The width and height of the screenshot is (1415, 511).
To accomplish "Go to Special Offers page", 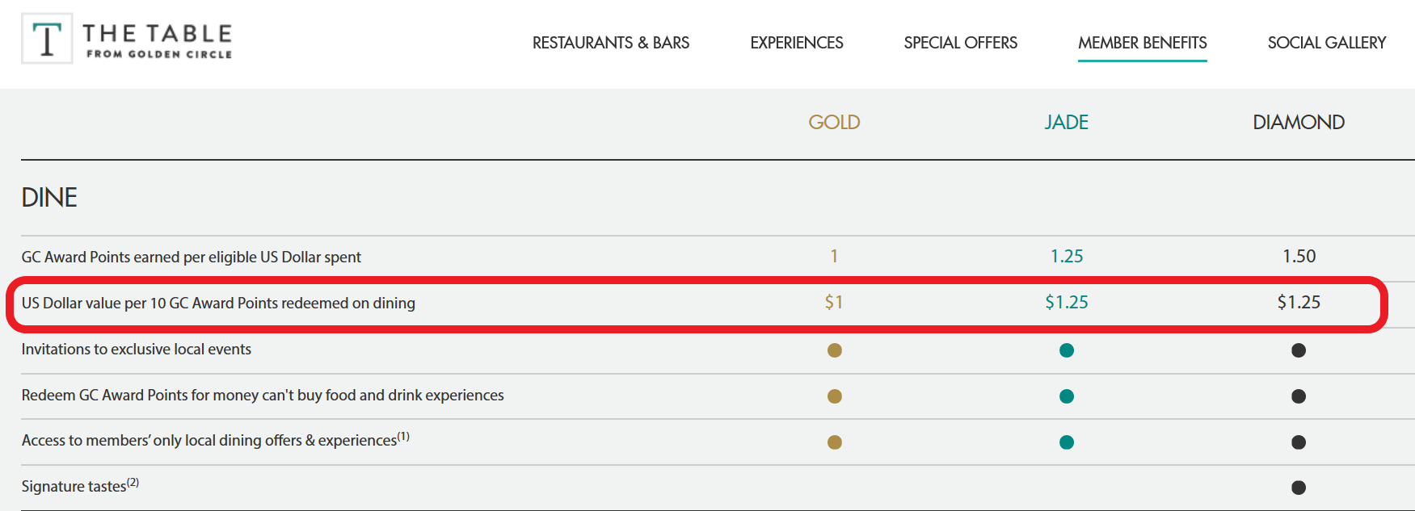I will point(961,43).
